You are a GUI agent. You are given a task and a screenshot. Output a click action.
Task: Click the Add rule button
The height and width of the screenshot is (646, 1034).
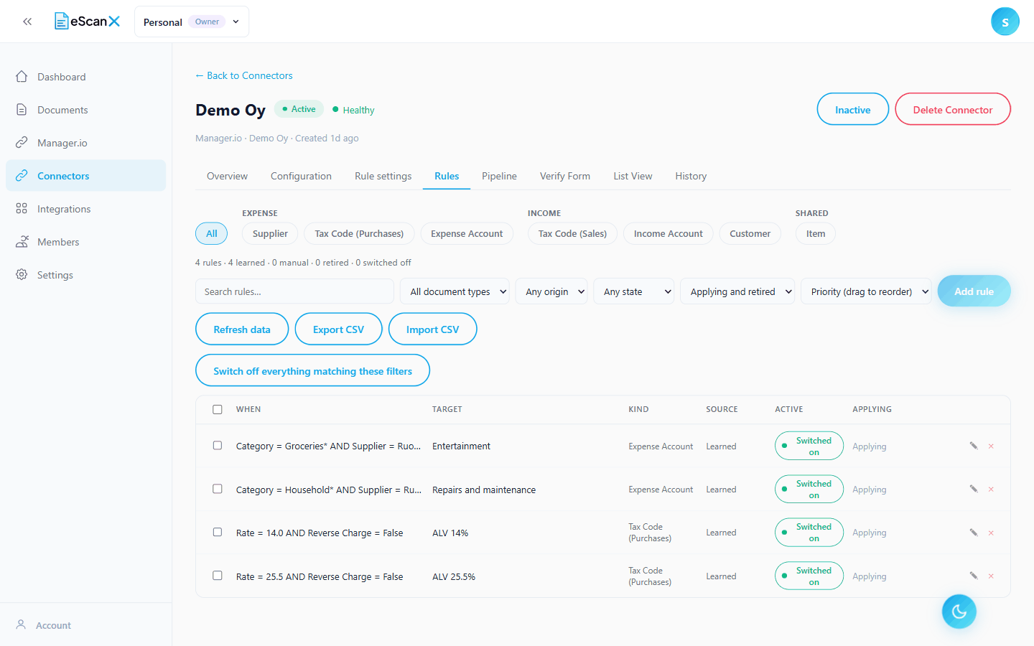(x=974, y=291)
